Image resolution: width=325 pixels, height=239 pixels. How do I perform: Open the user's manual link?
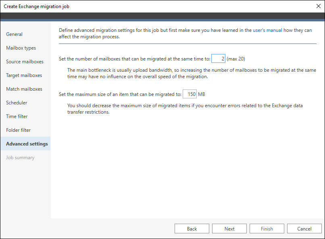[267, 30]
